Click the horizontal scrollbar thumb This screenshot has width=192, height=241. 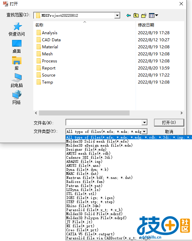(x=84, y=113)
